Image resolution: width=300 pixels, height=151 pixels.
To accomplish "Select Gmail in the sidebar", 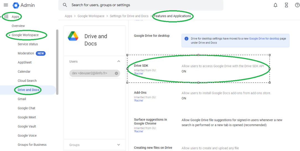I will pyautogui.click(x=22, y=99).
